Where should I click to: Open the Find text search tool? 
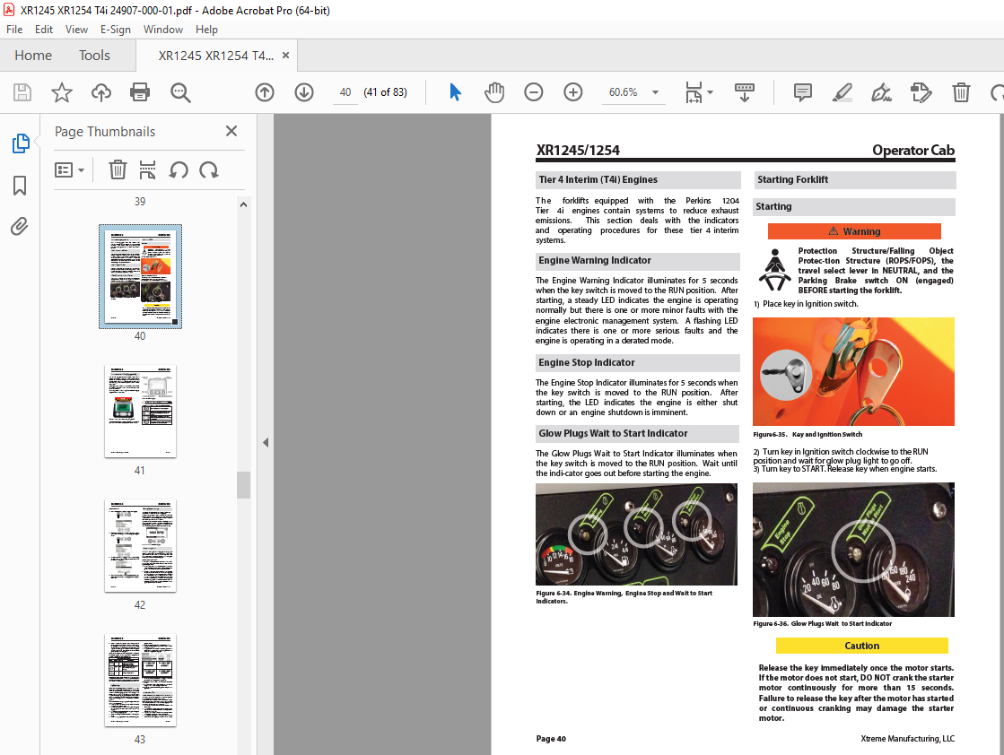(180, 92)
